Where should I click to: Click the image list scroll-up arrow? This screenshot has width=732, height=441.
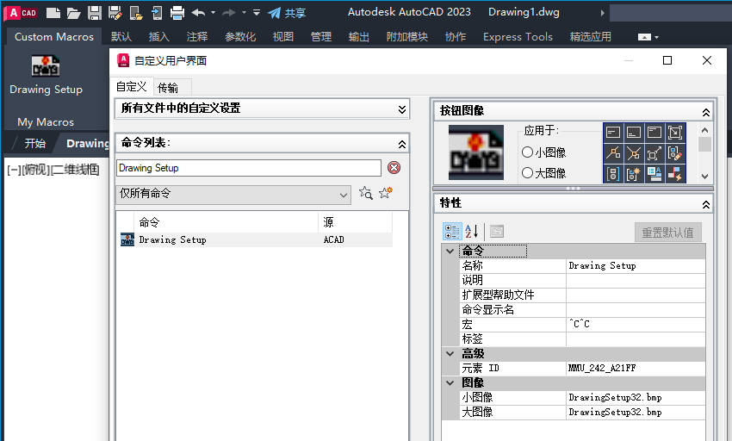705,130
